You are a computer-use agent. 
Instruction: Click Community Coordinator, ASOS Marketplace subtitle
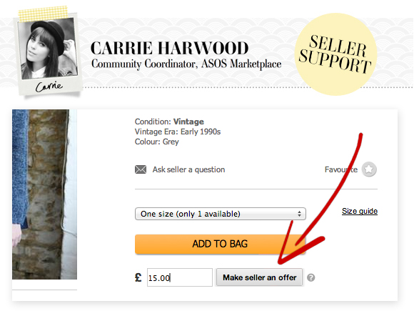pyautogui.click(x=186, y=64)
